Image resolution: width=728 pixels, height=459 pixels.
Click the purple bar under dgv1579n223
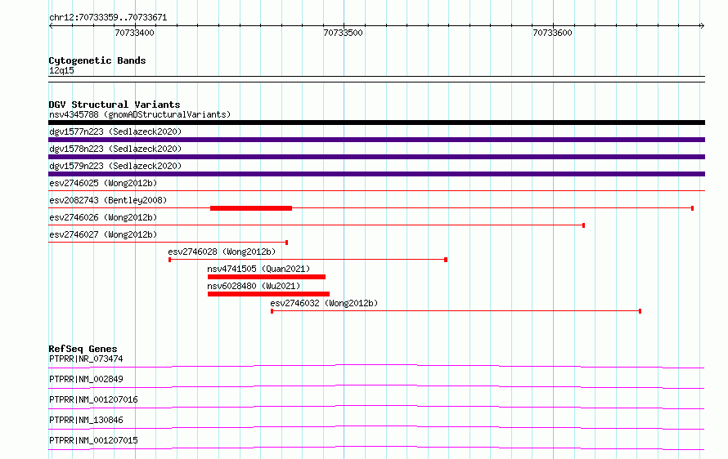tap(376, 174)
